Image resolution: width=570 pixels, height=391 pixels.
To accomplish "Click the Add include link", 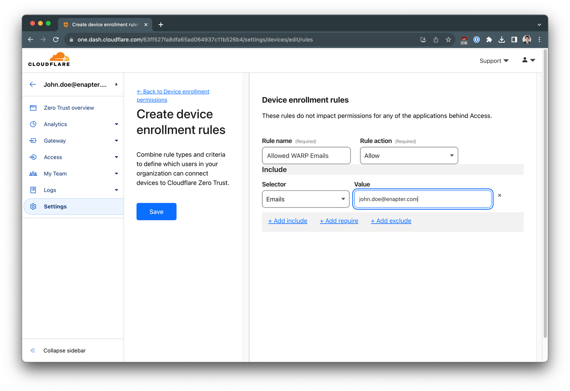I will click(x=288, y=220).
